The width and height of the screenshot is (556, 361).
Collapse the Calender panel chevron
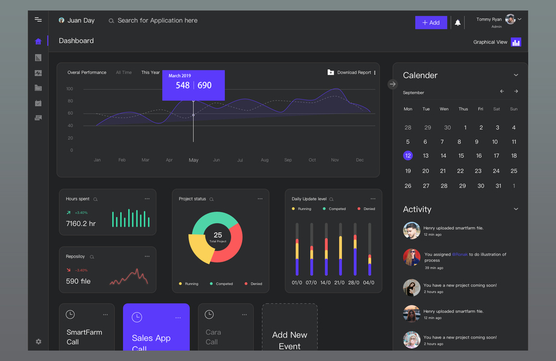click(x=516, y=75)
